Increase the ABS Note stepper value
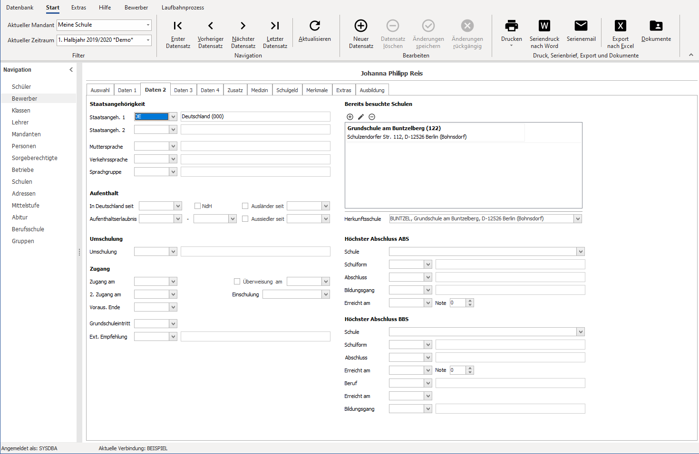This screenshot has width=699, height=454. (x=470, y=301)
